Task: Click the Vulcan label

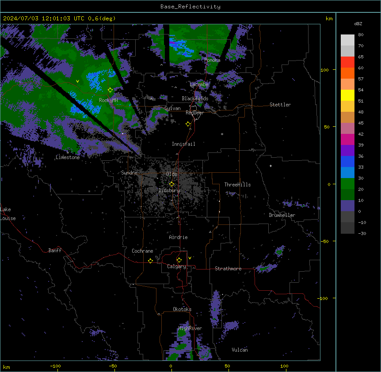Action: tap(240, 350)
